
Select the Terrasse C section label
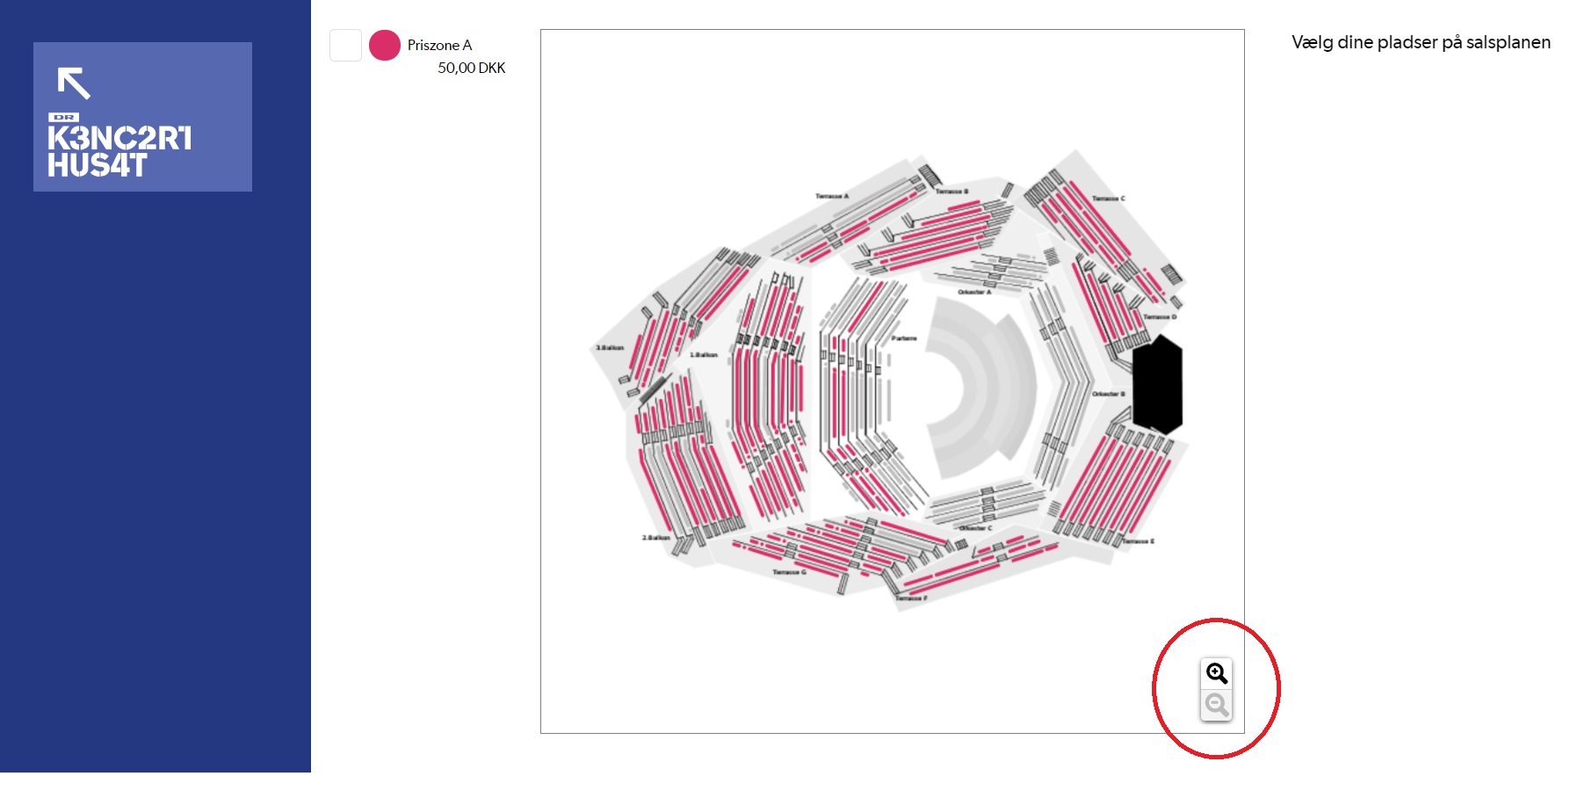point(1108,199)
